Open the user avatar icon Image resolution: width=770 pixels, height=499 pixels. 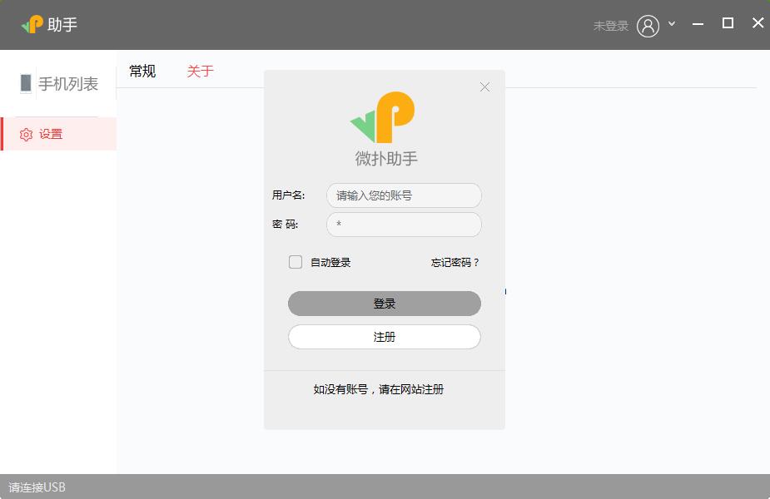[x=648, y=26]
